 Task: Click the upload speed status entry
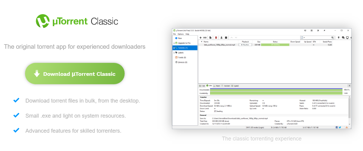point(310,127)
